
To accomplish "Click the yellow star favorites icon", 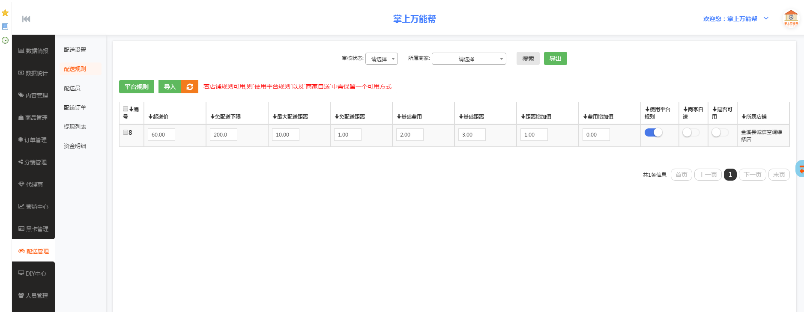I will [5, 13].
